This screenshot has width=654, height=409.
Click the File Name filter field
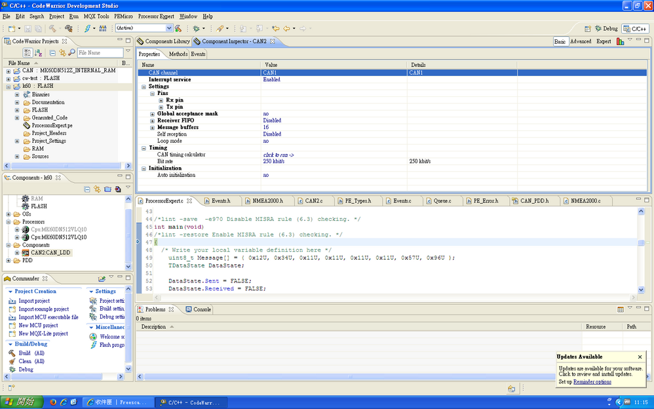pos(100,52)
